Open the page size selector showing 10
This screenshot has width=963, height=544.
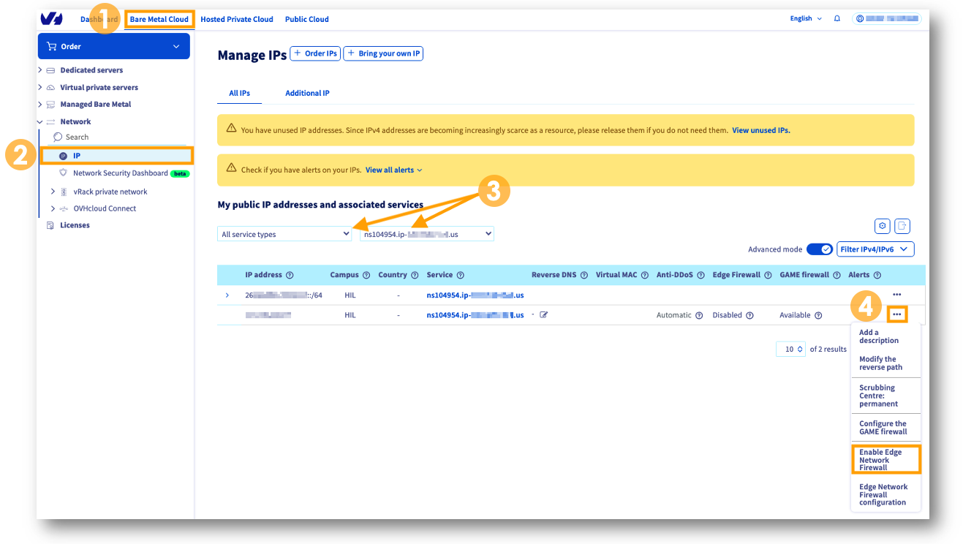coord(790,349)
